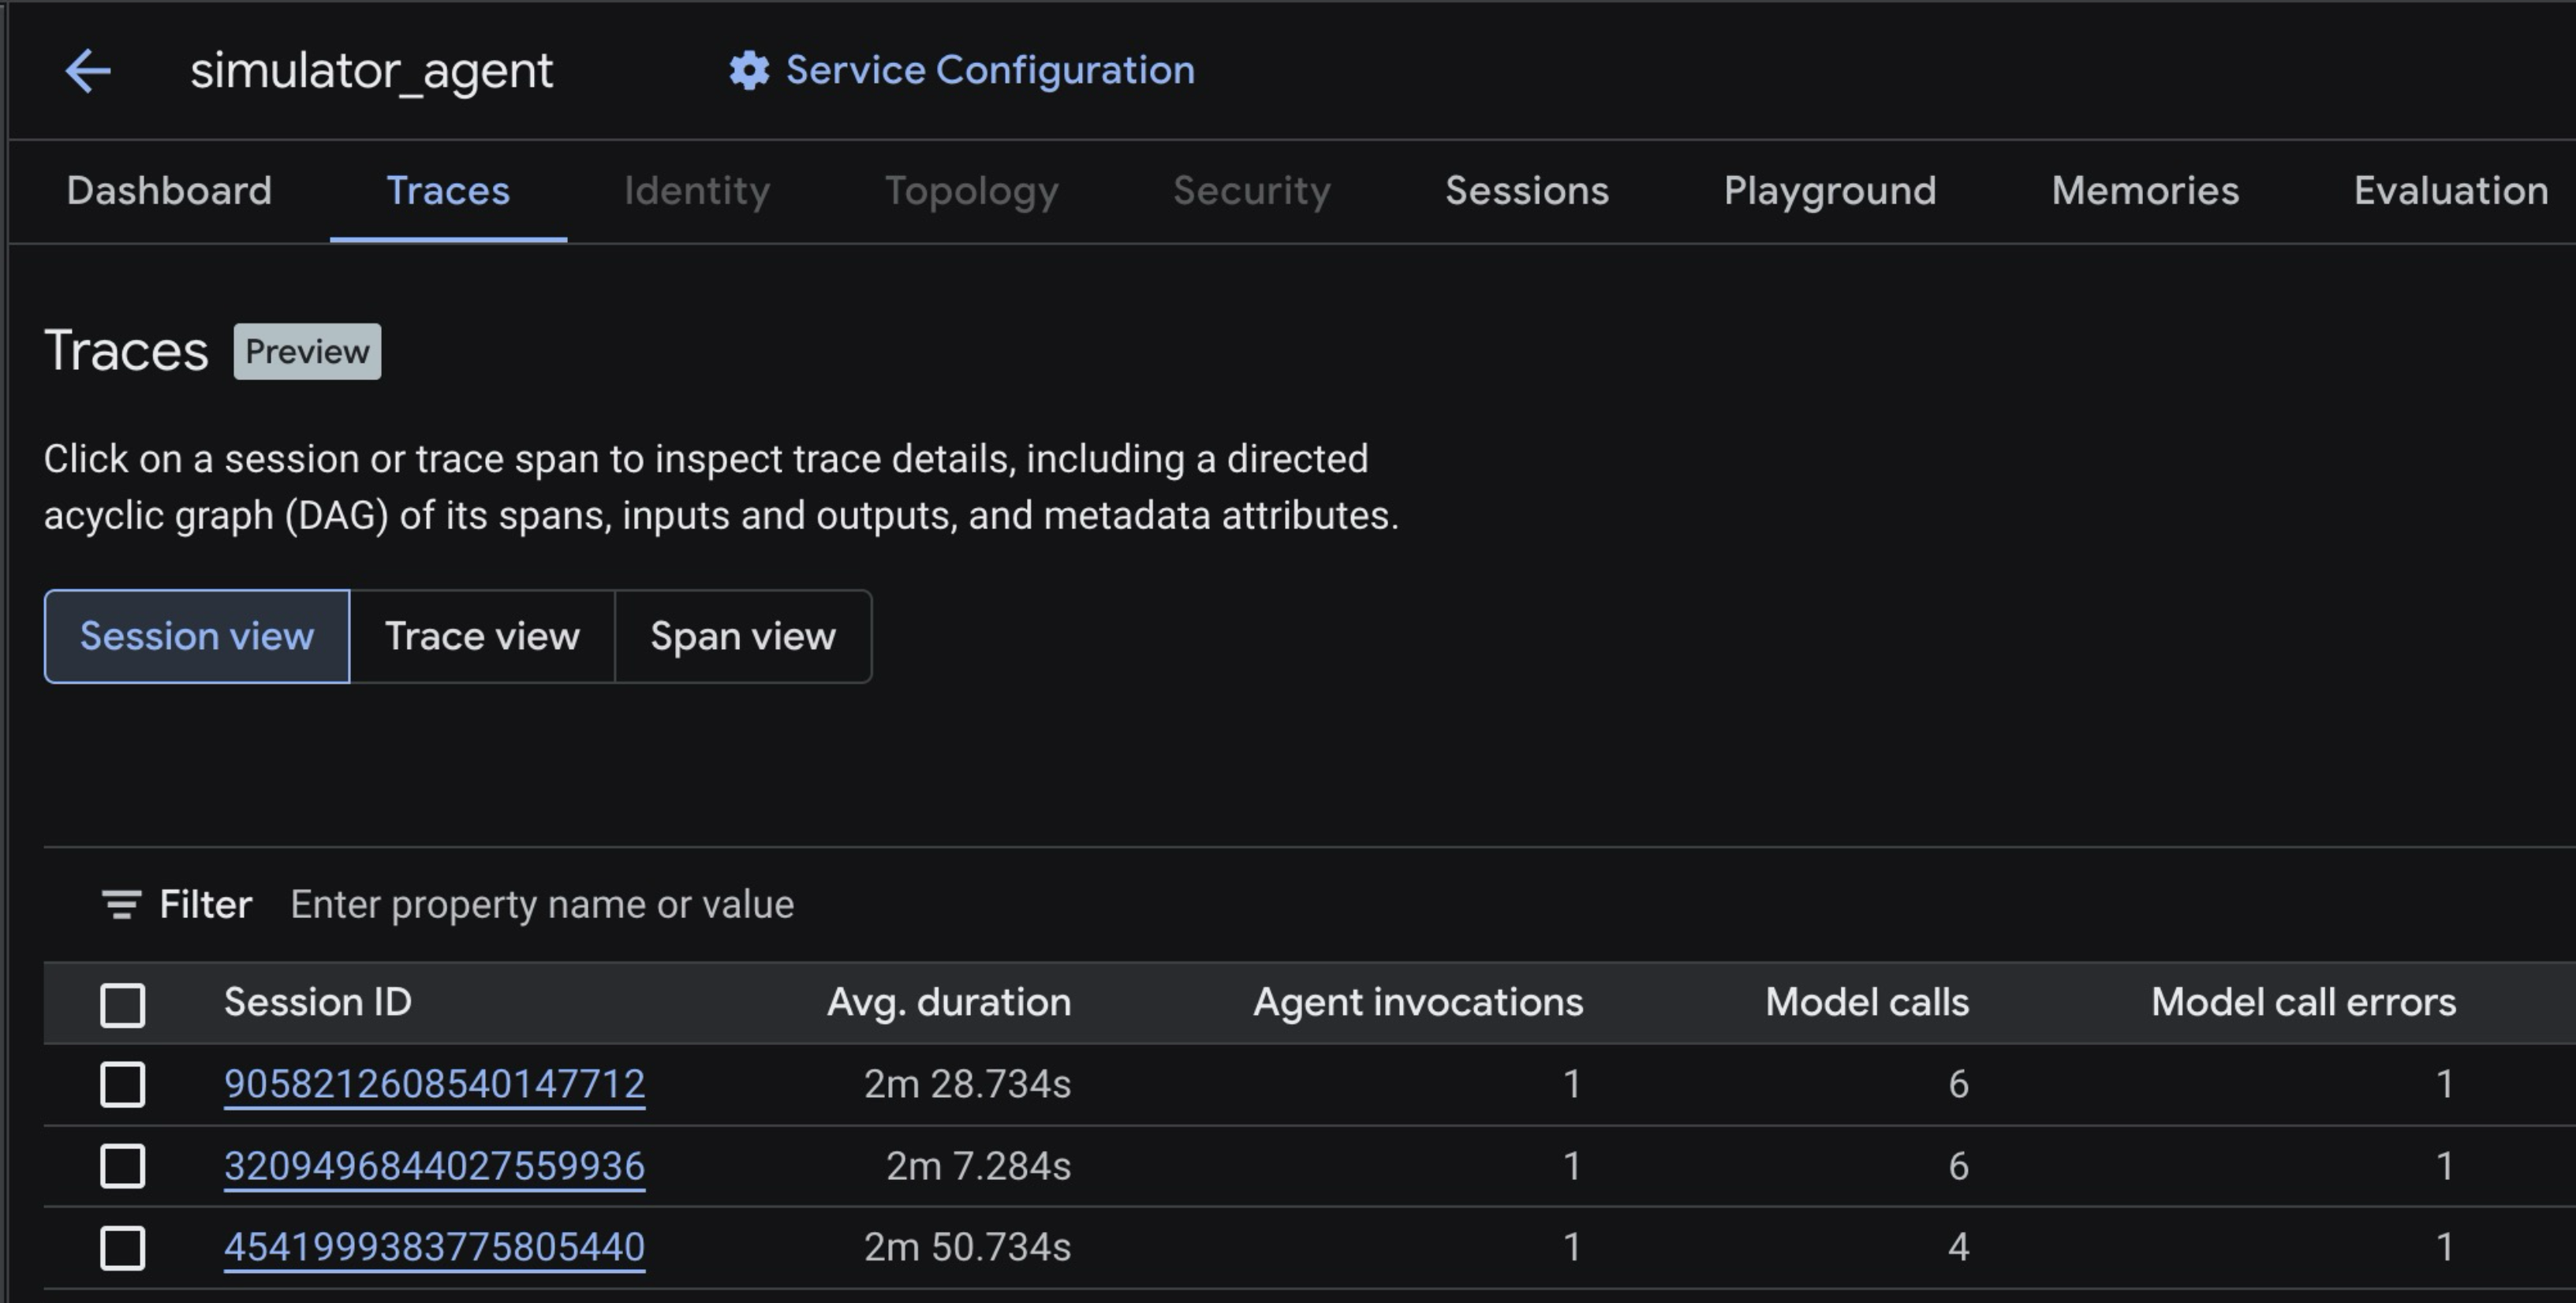
Task: Switch to Span view
Action: (x=742, y=636)
